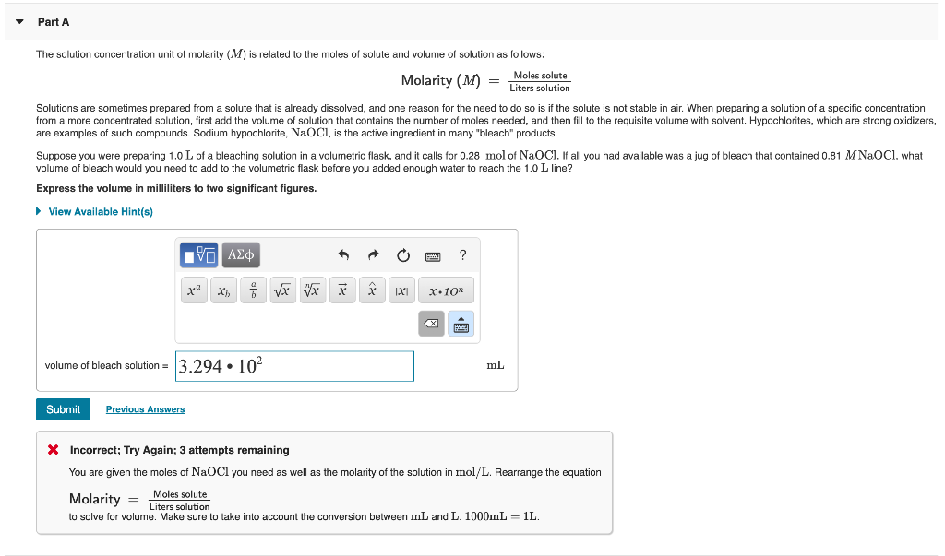
Task: Toggle the on-screen keyboard icon
Action: click(433, 254)
